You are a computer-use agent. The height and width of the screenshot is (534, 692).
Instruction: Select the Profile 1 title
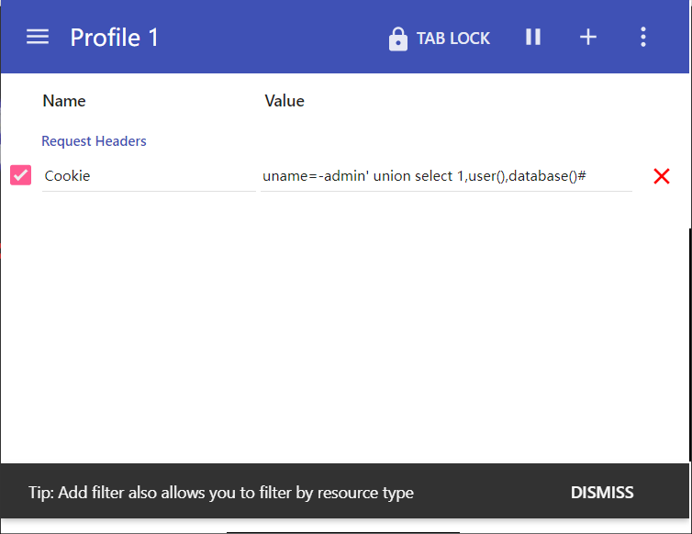(115, 37)
